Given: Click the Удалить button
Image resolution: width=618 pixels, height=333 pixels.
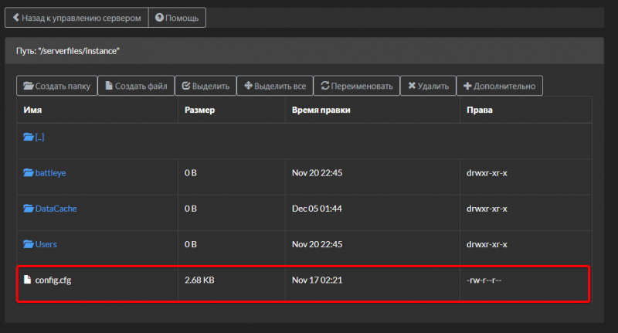Looking at the screenshot, I should point(429,86).
